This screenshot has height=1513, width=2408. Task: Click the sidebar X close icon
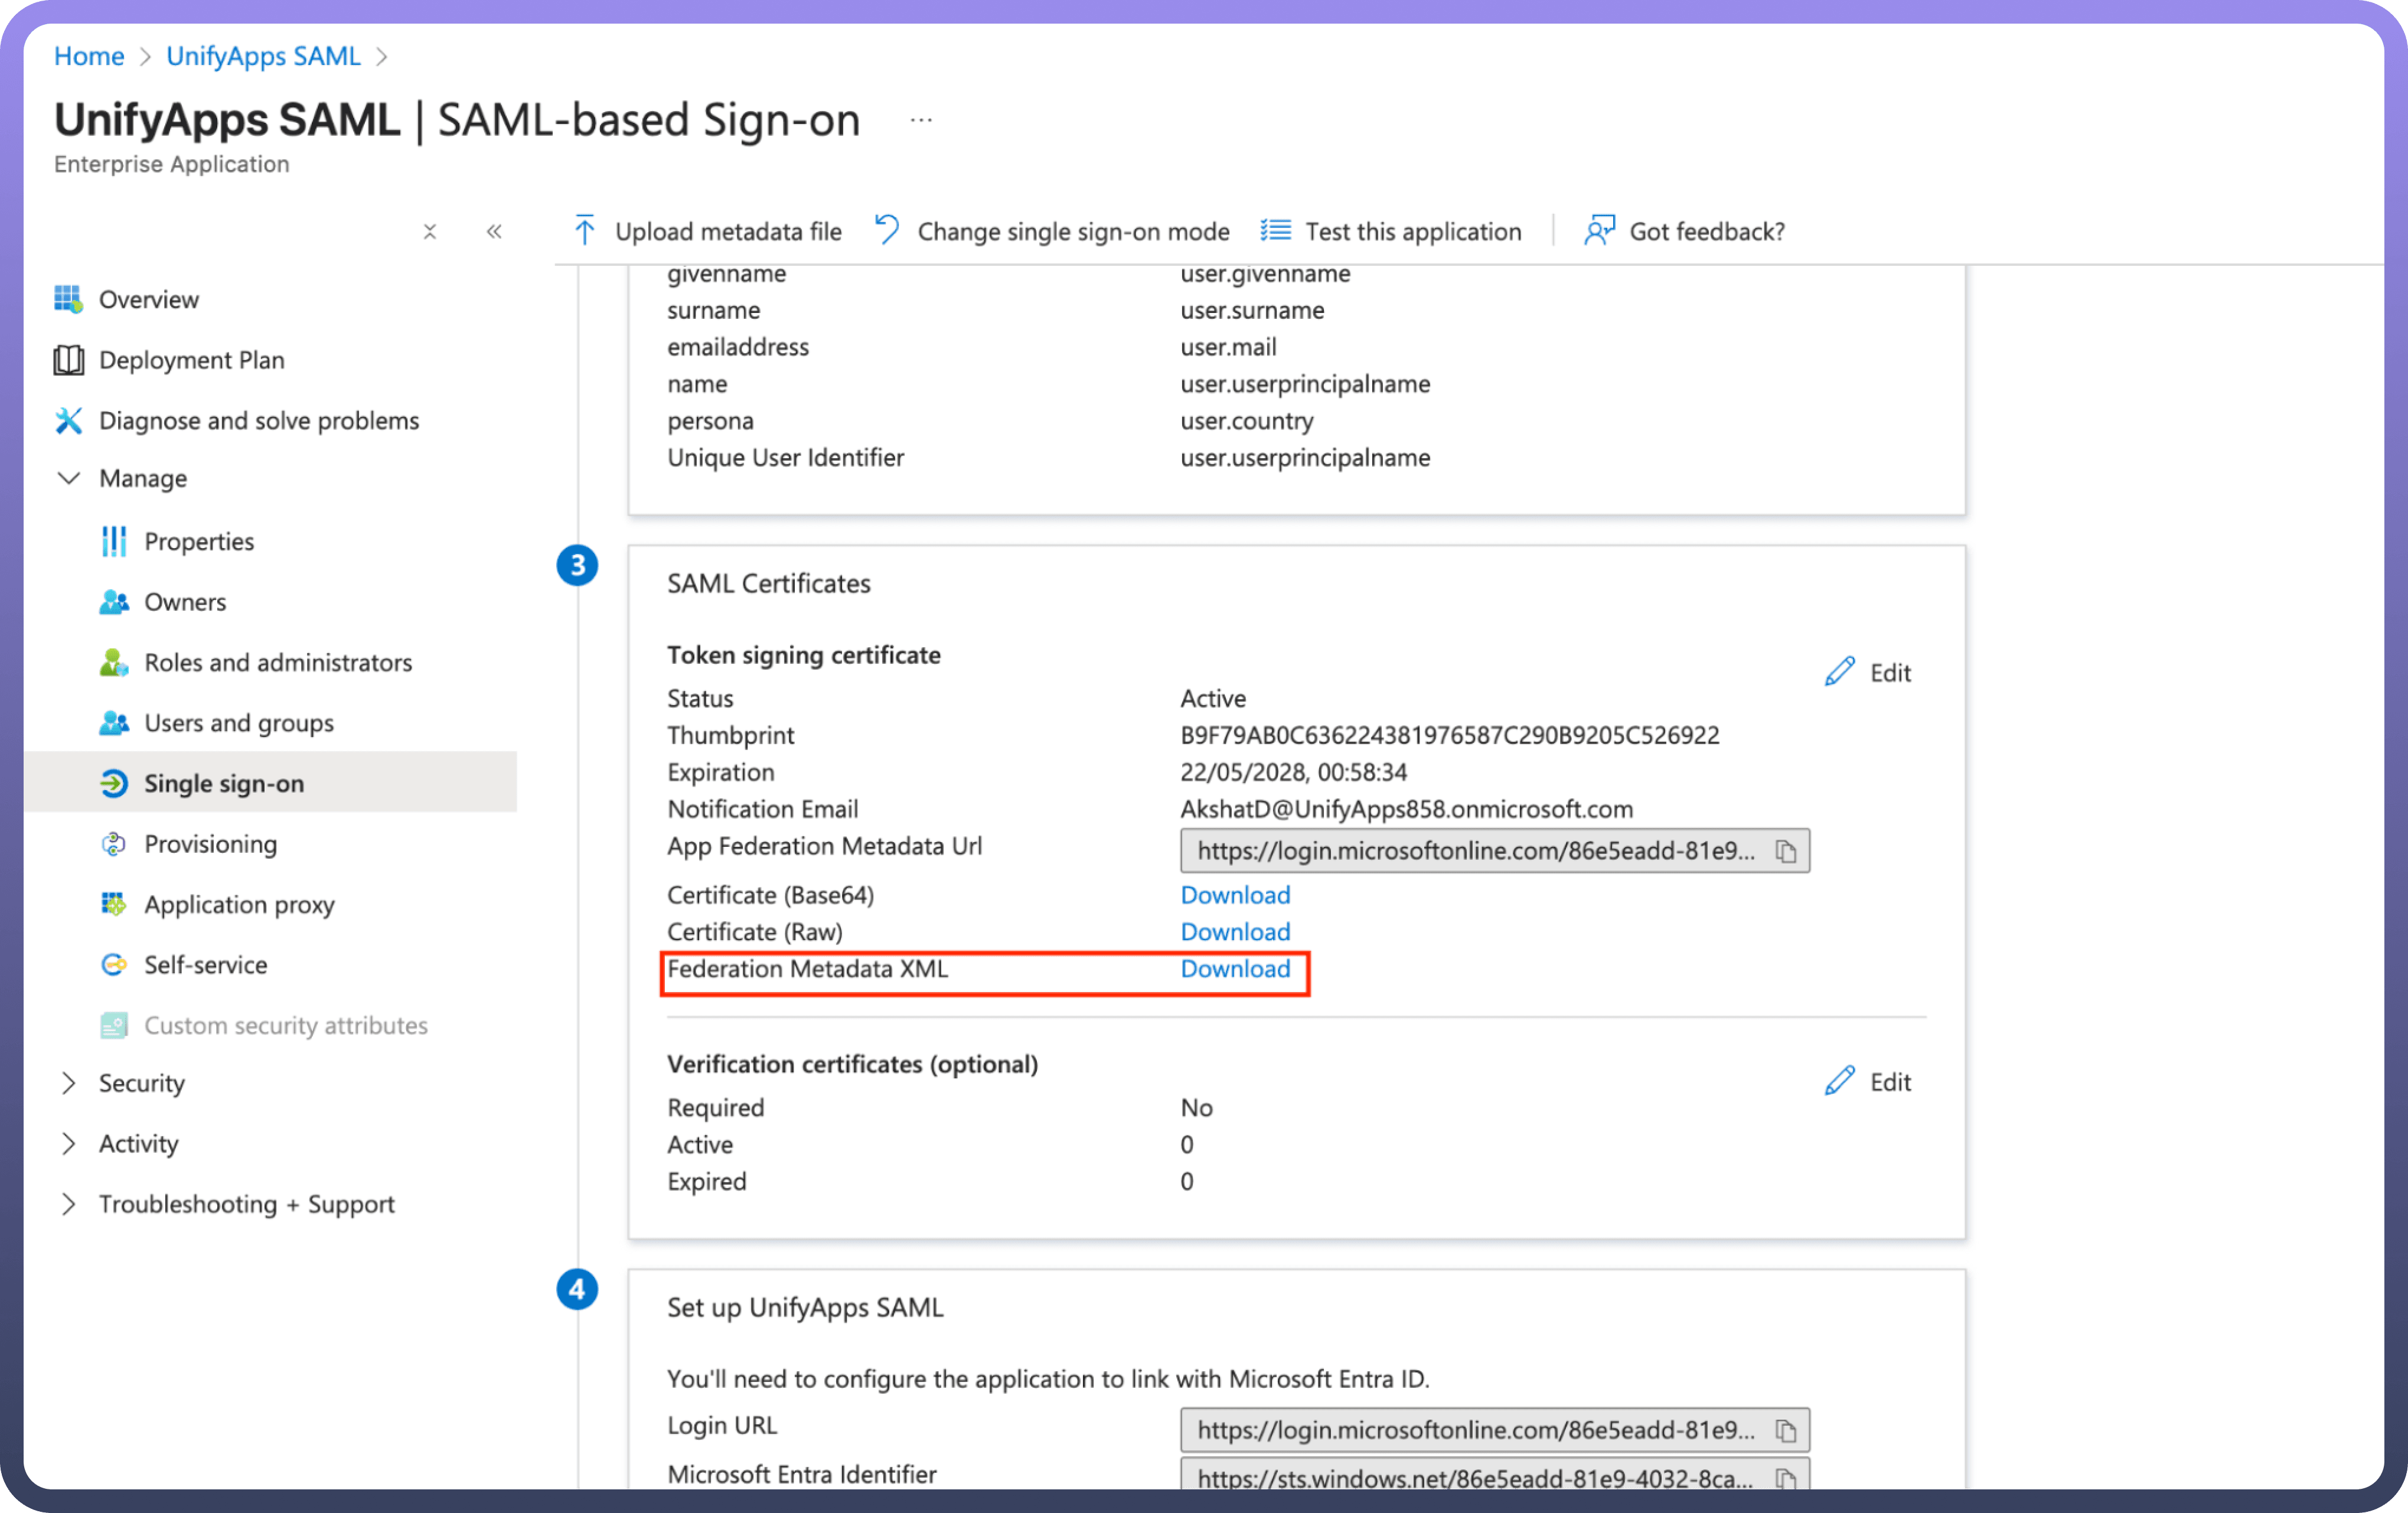(430, 232)
